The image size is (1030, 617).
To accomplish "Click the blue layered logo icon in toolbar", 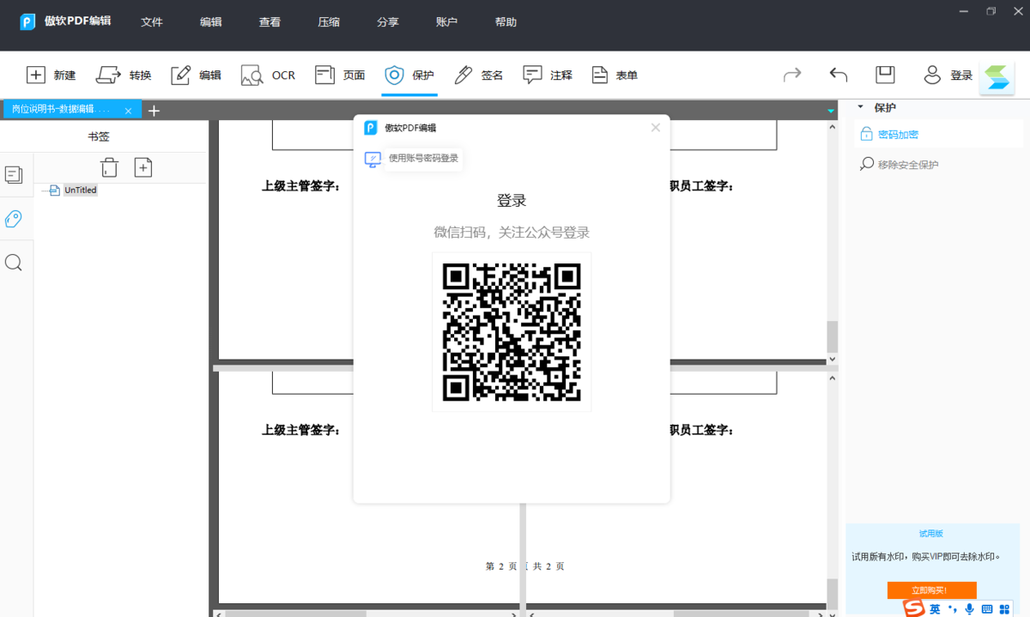I will [997, 78].
